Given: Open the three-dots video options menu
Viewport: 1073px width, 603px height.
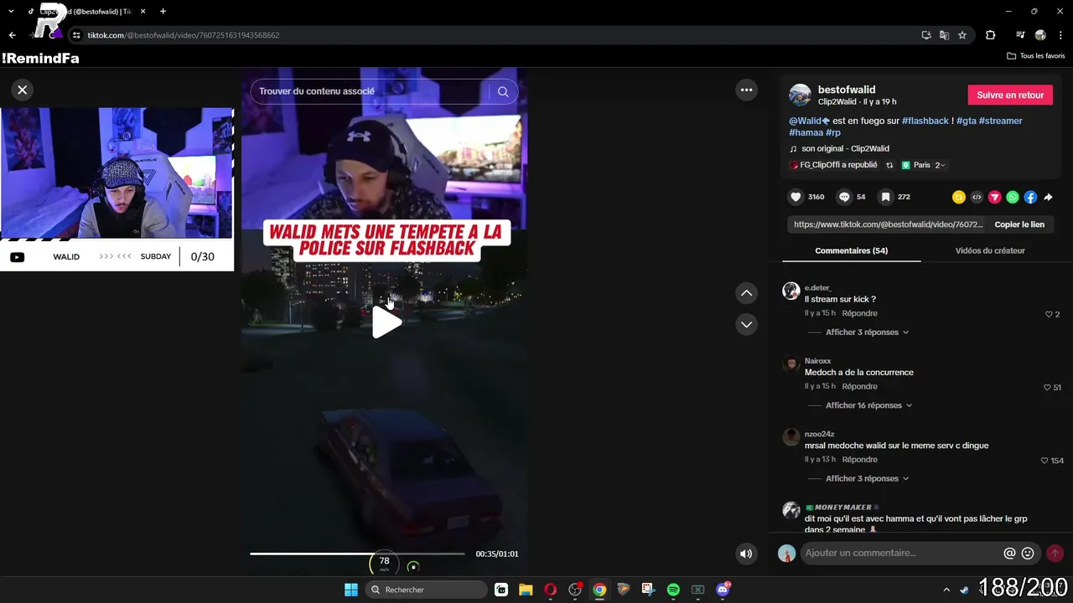Looking at the screenshot, I should (746, 90).
